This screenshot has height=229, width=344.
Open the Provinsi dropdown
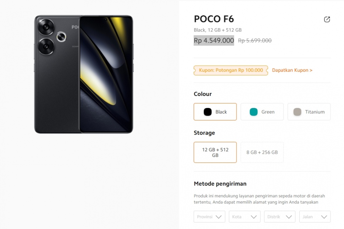(209, 217)
